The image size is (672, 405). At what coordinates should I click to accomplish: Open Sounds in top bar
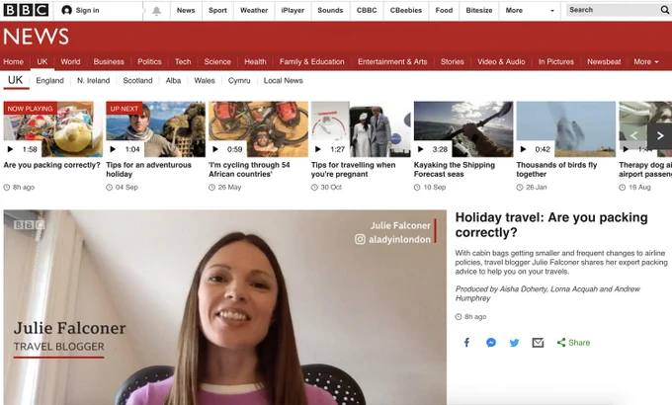330,10
